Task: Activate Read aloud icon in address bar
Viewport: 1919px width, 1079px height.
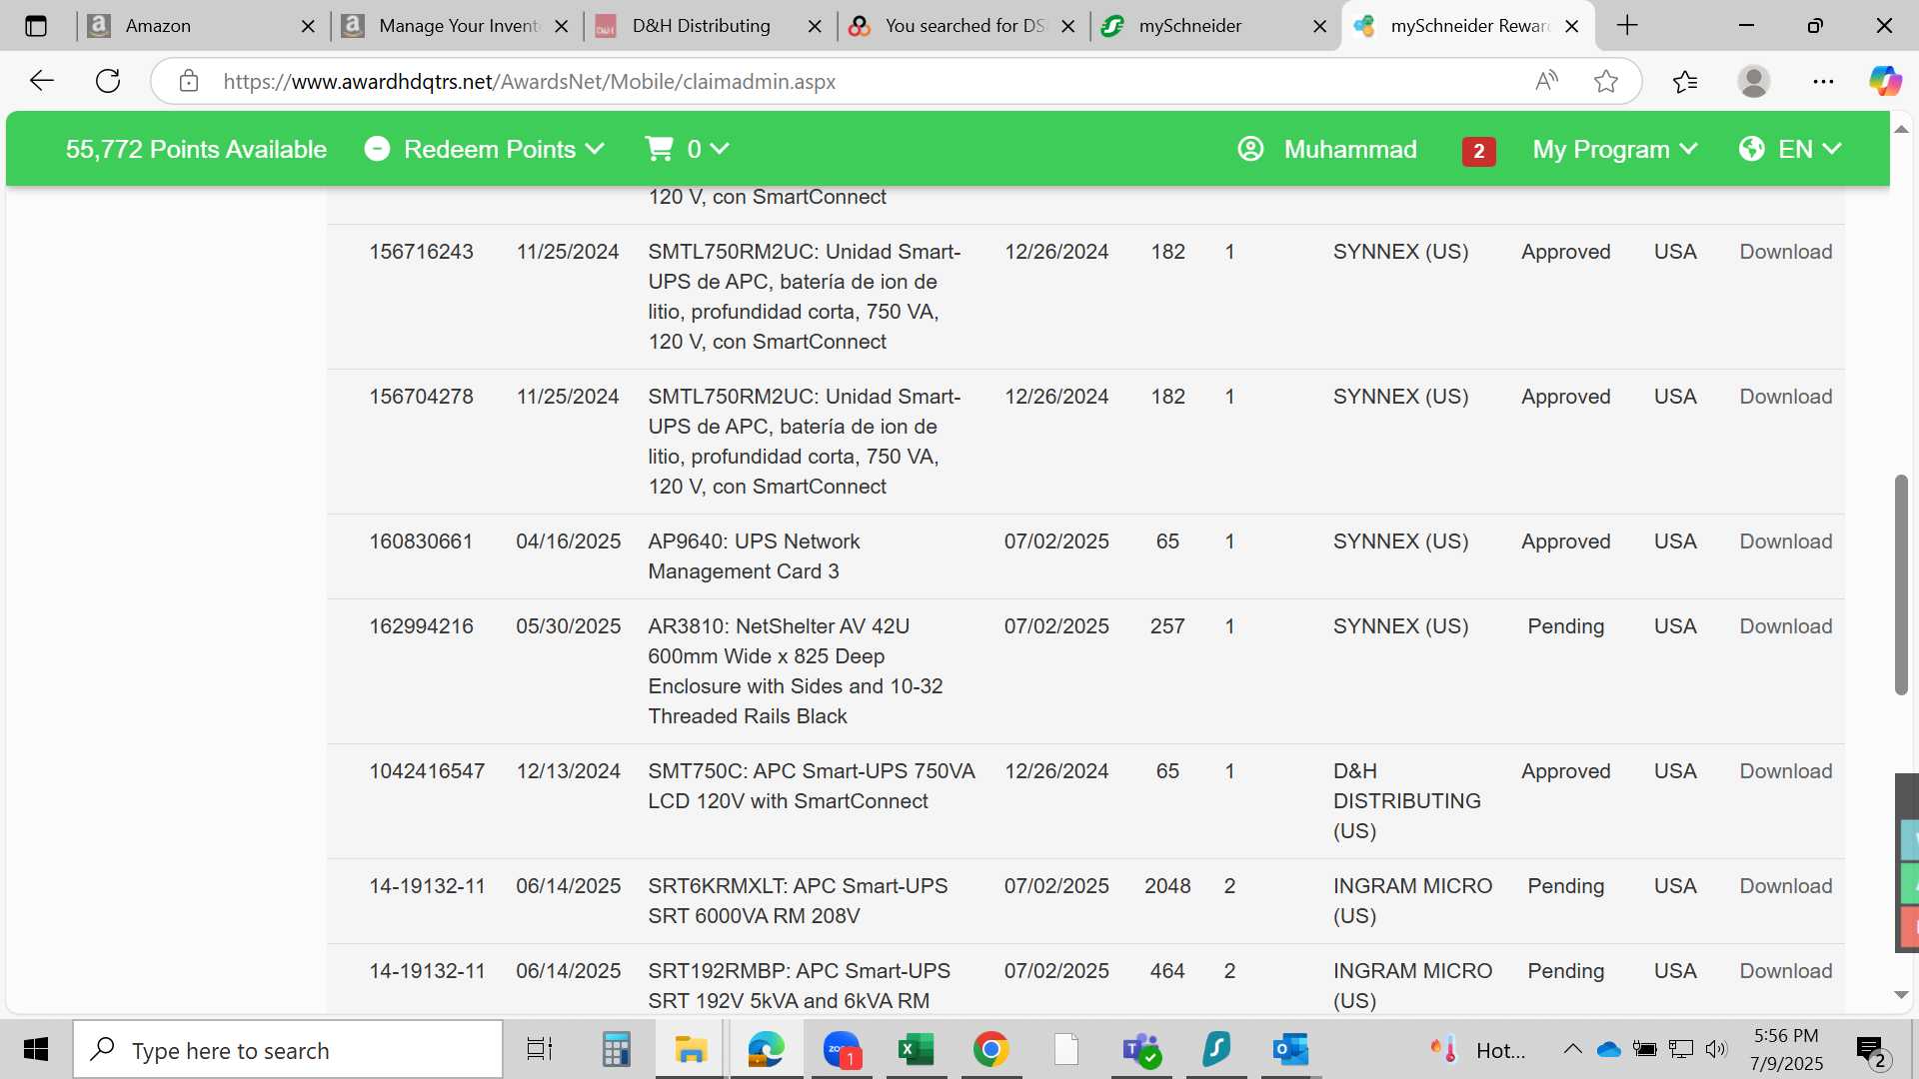Action: point(1546,81)
